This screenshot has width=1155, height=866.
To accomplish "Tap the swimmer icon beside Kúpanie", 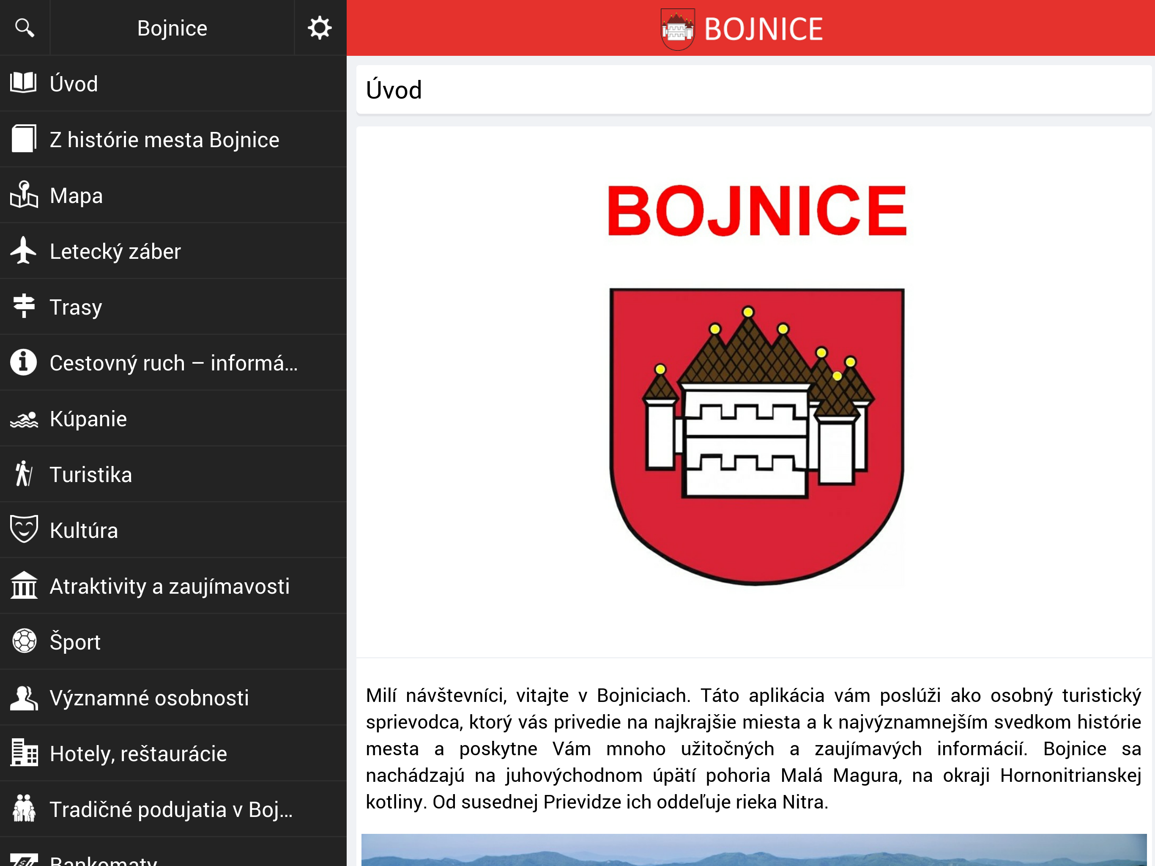I will pos(24,419).
